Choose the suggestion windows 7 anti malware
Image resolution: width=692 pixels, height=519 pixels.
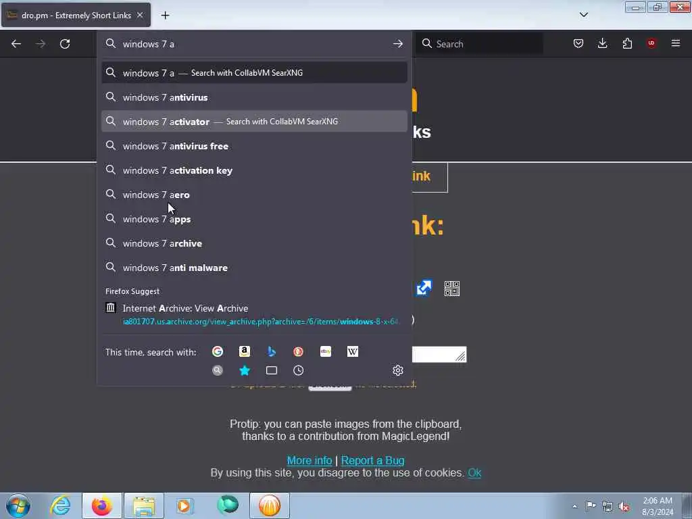(254, 268)
